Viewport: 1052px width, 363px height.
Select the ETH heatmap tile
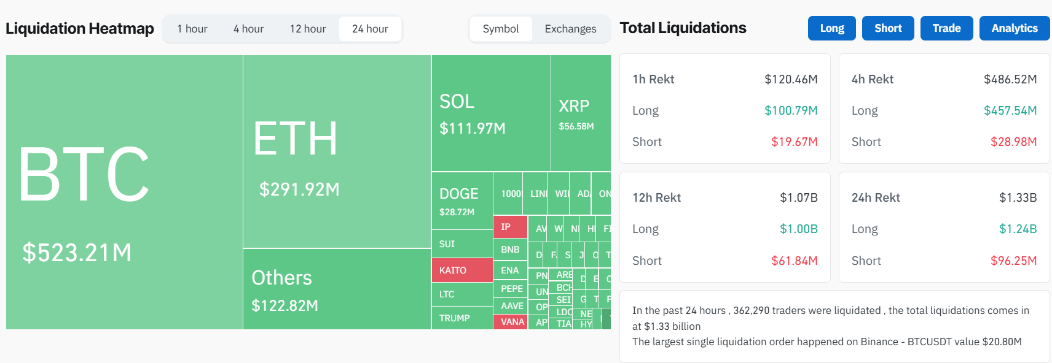click(337, 151)
